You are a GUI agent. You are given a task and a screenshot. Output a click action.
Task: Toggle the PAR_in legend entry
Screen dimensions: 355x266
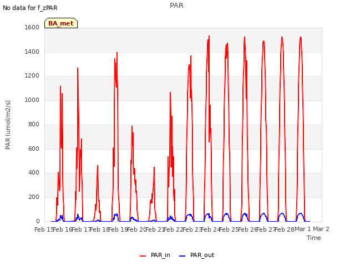coord(155,255)
